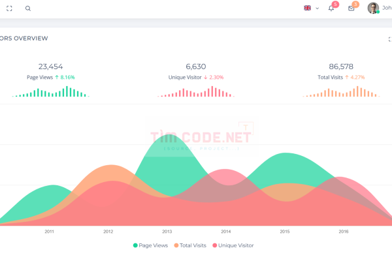This screenshot has height=261, width=392.
Task: Click the 2011 x-axis label
Action: pos(49,232)
